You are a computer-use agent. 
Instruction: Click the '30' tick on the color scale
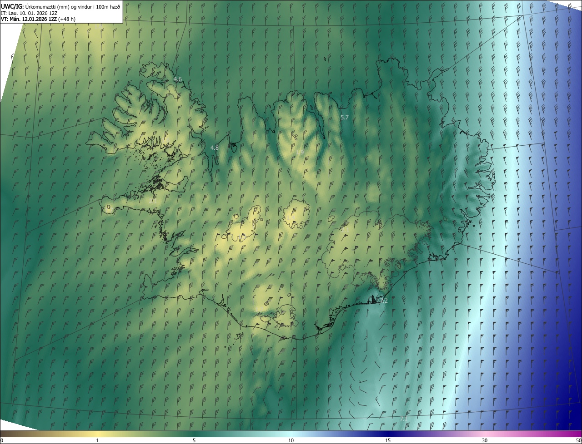point(485,440)
